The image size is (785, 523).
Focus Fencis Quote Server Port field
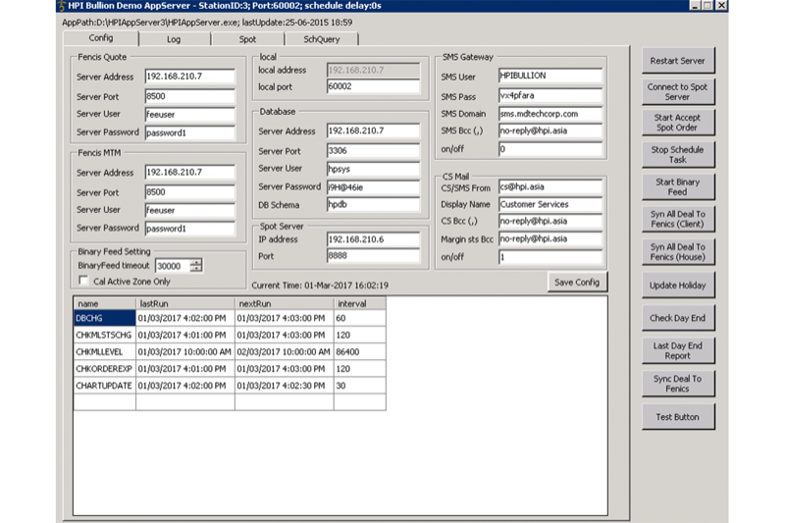189,96
